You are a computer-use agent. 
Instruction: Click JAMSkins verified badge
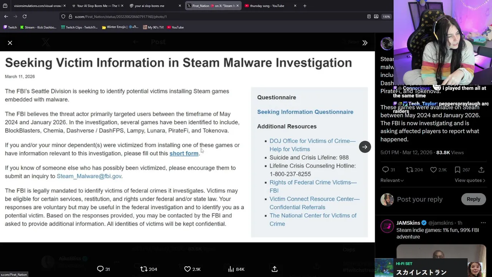coord(424,223)
